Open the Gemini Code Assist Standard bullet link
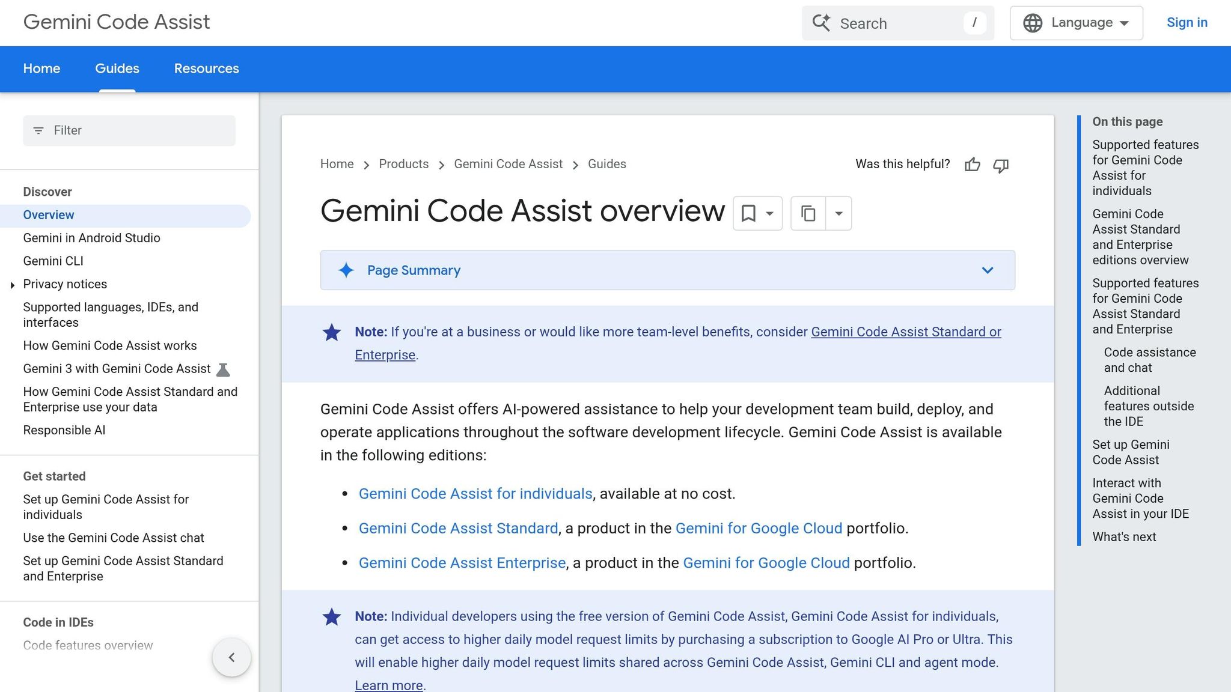Viewport: 1231px width, 692px height. coord(459,529)
